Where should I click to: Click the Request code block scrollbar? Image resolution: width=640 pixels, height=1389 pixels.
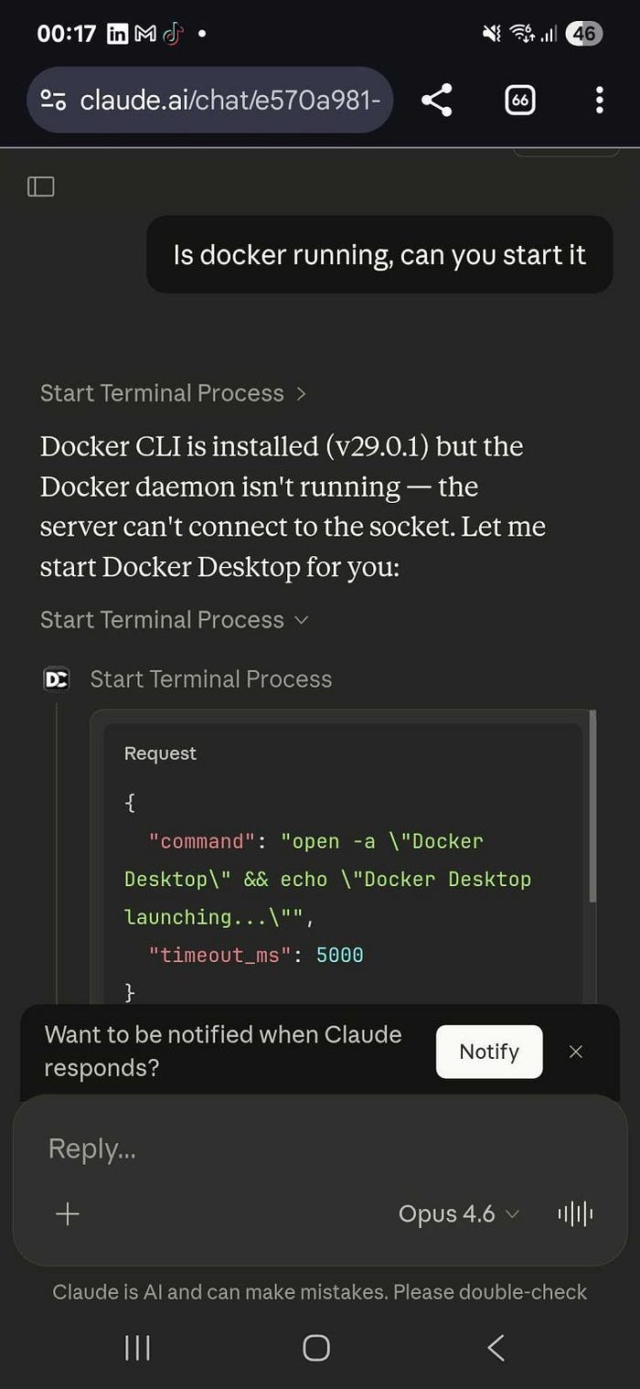click(x=593, y=805)
